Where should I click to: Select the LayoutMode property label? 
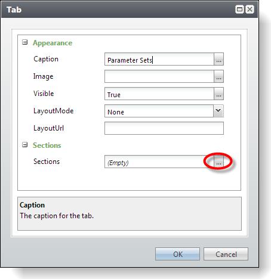coord(54,111)
